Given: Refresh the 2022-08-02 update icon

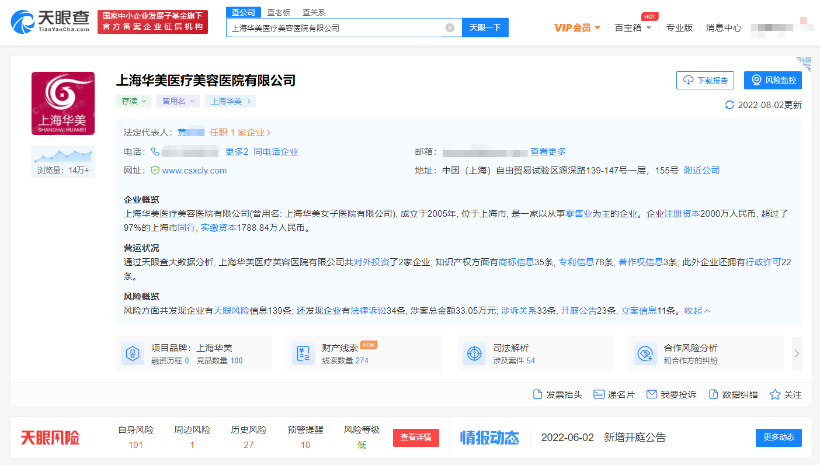Looking at the screenshot, I should (x=729, y=105).
